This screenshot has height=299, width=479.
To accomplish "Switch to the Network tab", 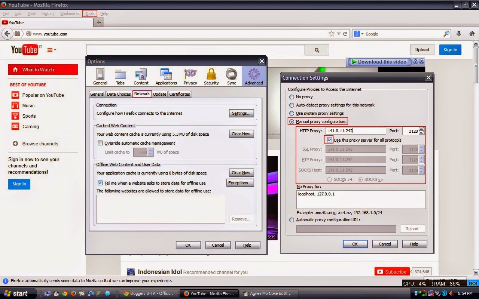I will (142, 93).
